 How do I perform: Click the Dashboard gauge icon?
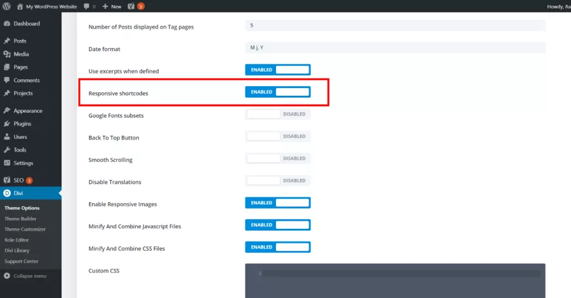(x=7, y=23)
